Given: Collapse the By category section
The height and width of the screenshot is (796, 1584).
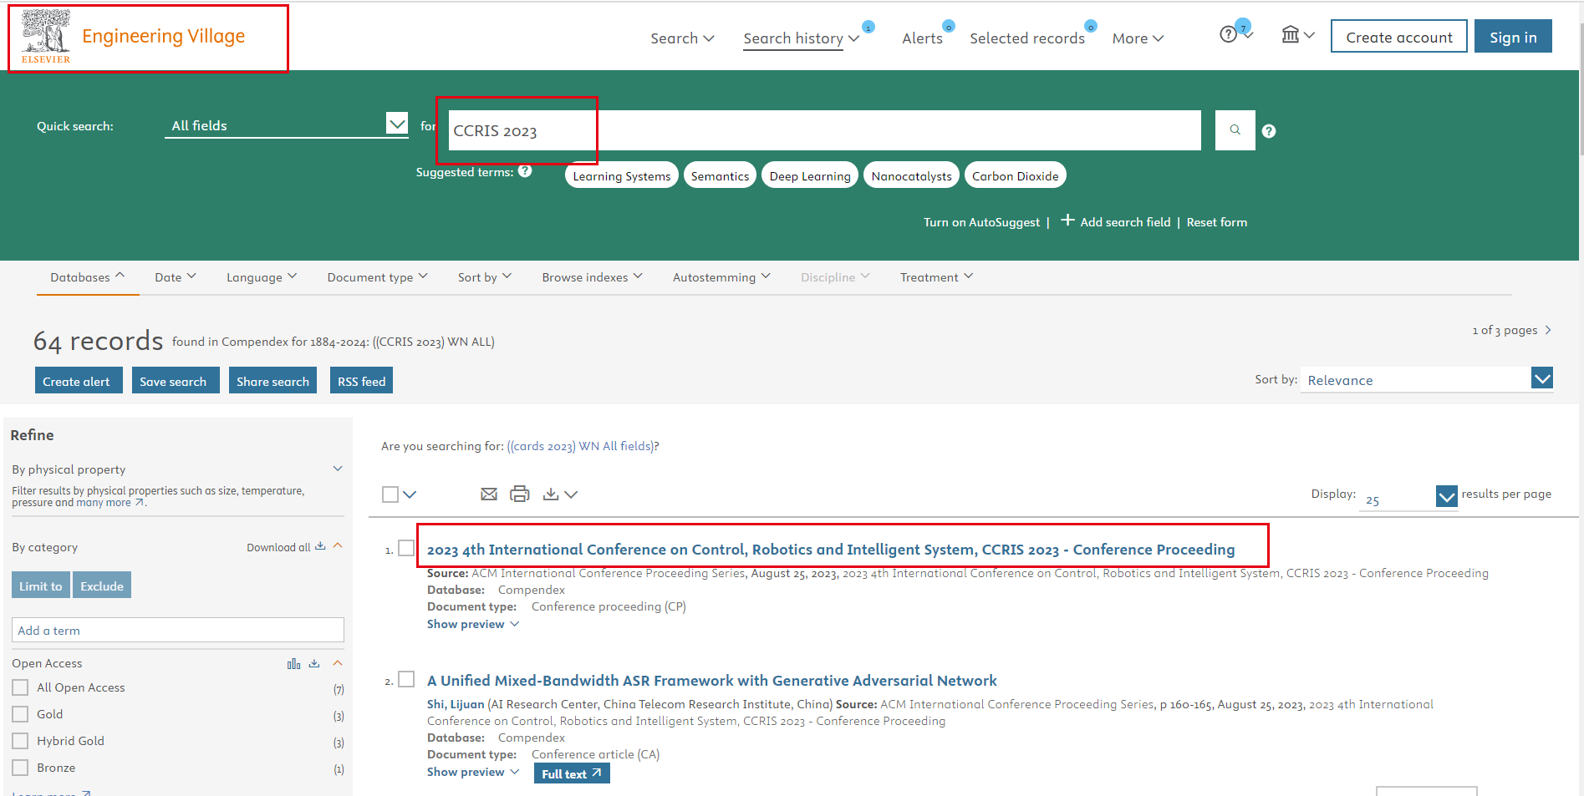Looking at the screenshot, I should 338,545.
